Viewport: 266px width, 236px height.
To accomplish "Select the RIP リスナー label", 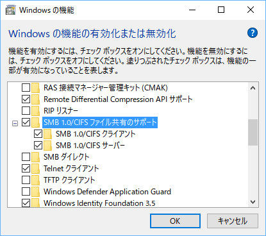I will [61, 111].
